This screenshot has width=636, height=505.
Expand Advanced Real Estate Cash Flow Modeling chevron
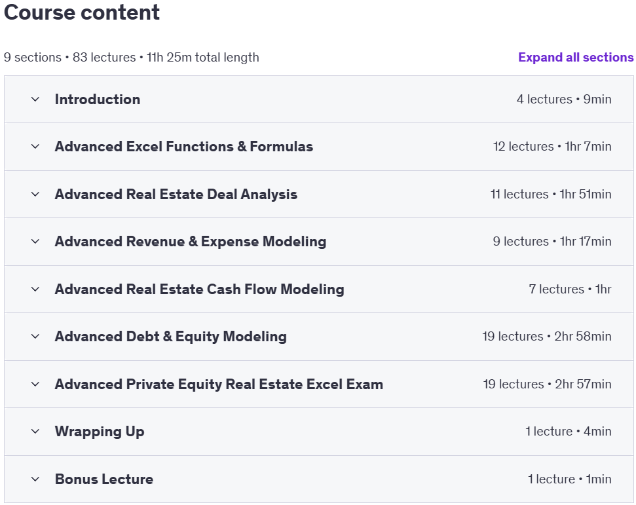pos(35,290)
